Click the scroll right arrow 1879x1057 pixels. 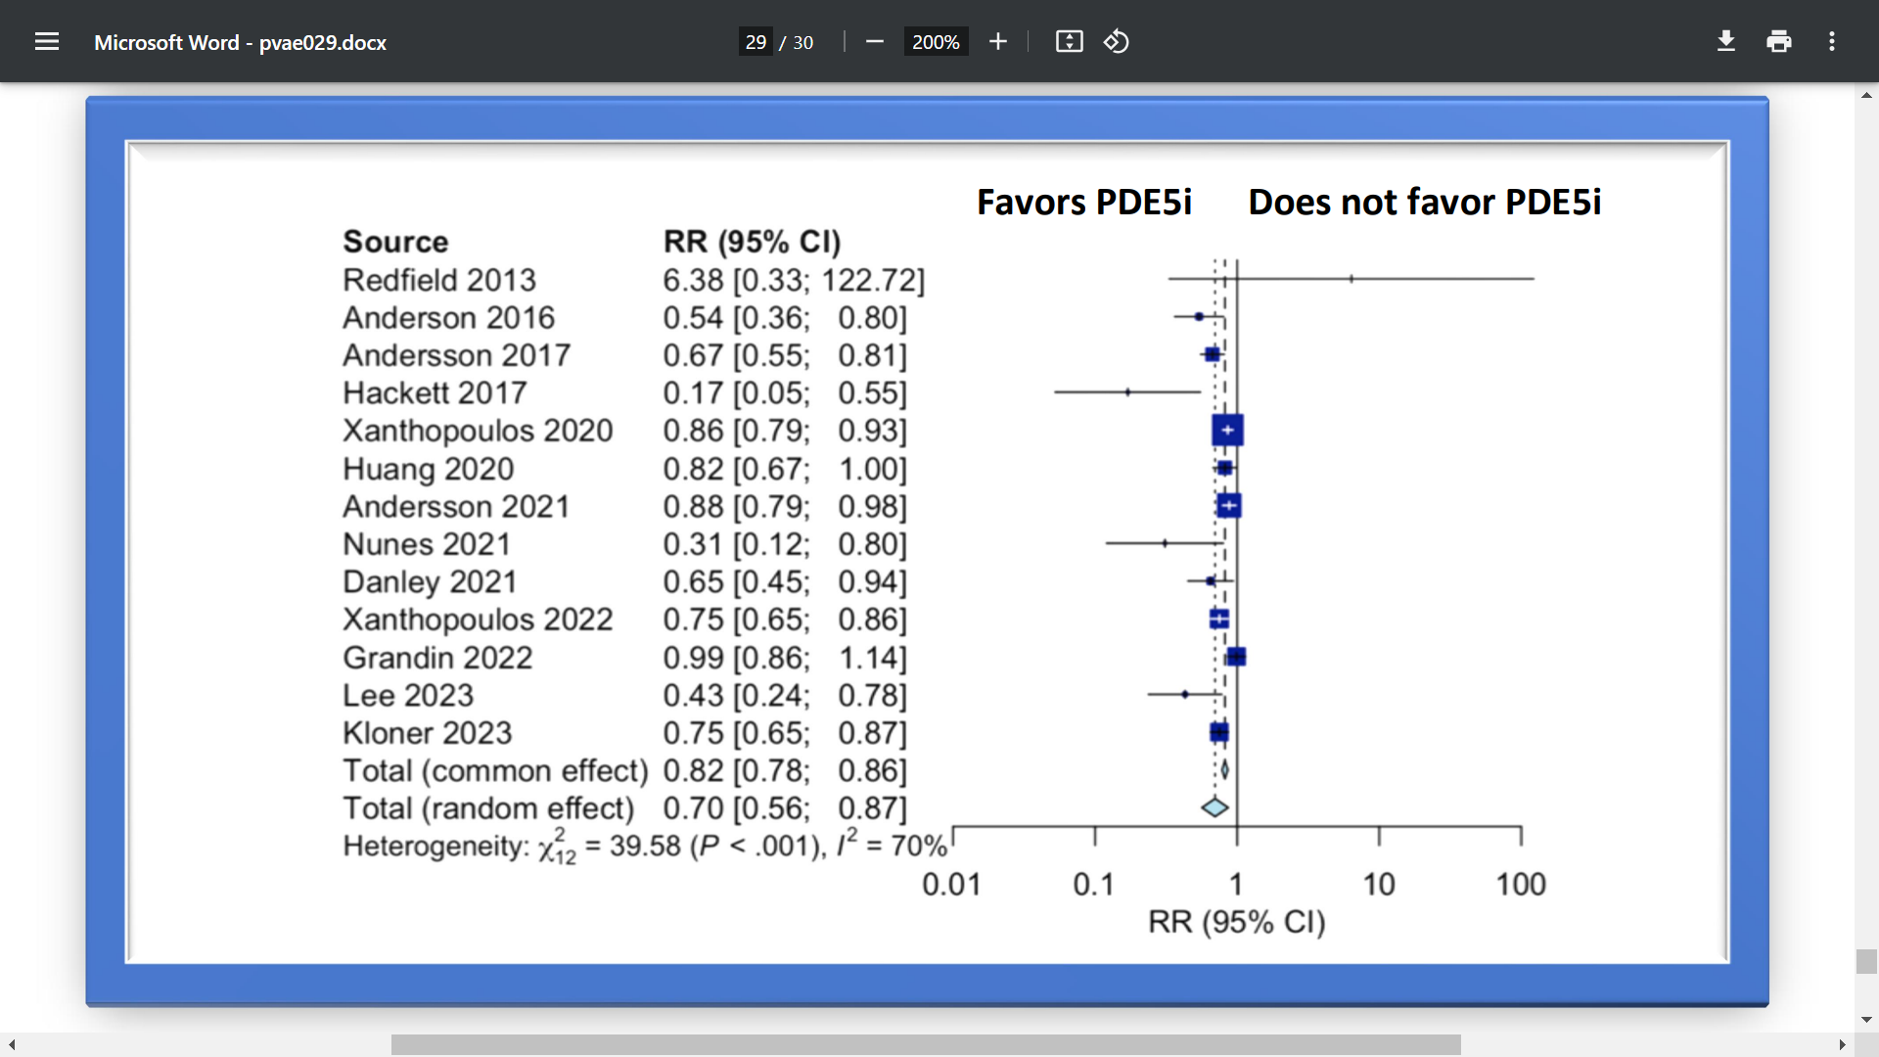click(1842, 1045)
